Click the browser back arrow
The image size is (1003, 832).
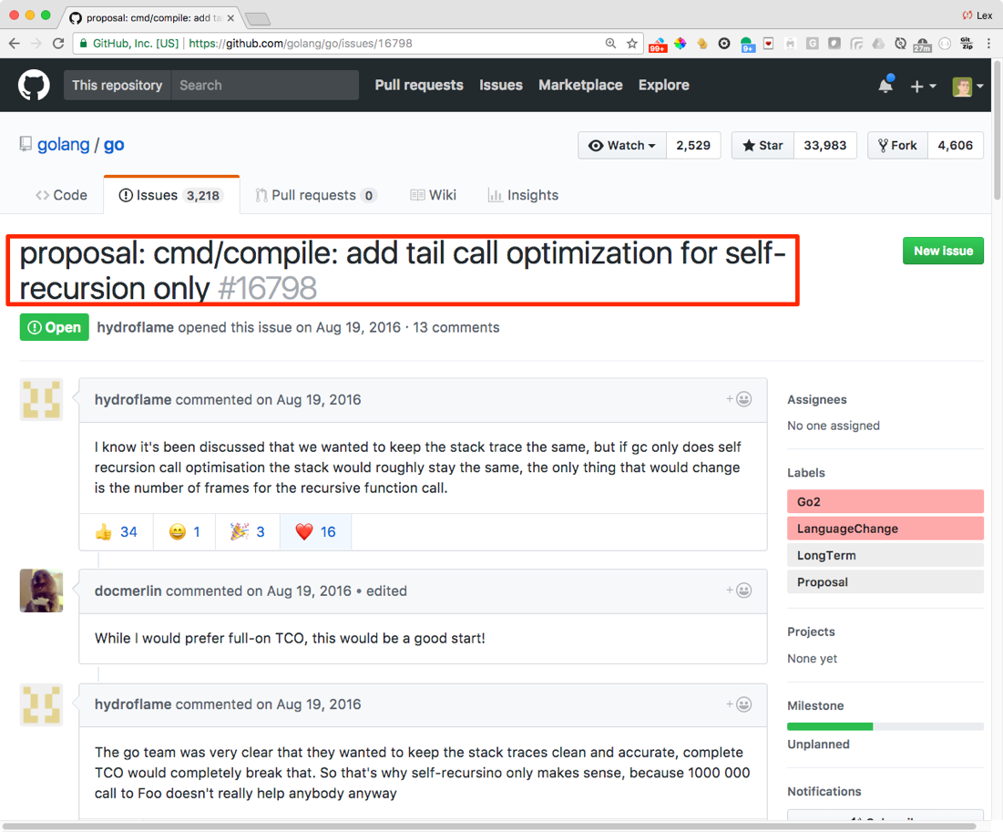coord(14,43)
